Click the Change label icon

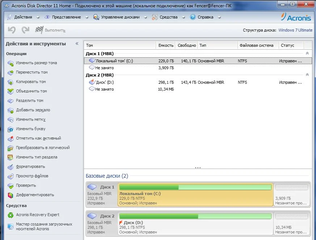[10, 120]
